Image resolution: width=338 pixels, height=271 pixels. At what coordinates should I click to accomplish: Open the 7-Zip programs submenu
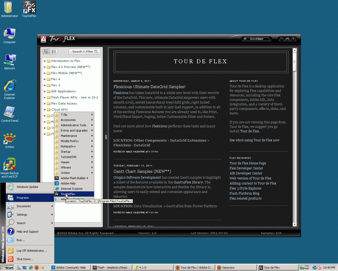(x=74, y=115)
